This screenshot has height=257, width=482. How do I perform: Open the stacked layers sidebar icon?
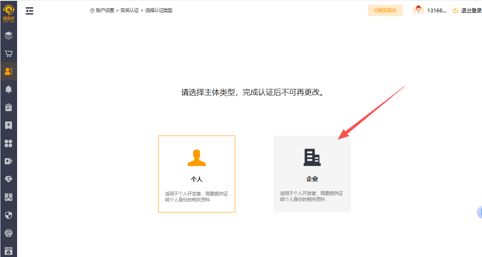pyautogui.click(x=9, y=35)
